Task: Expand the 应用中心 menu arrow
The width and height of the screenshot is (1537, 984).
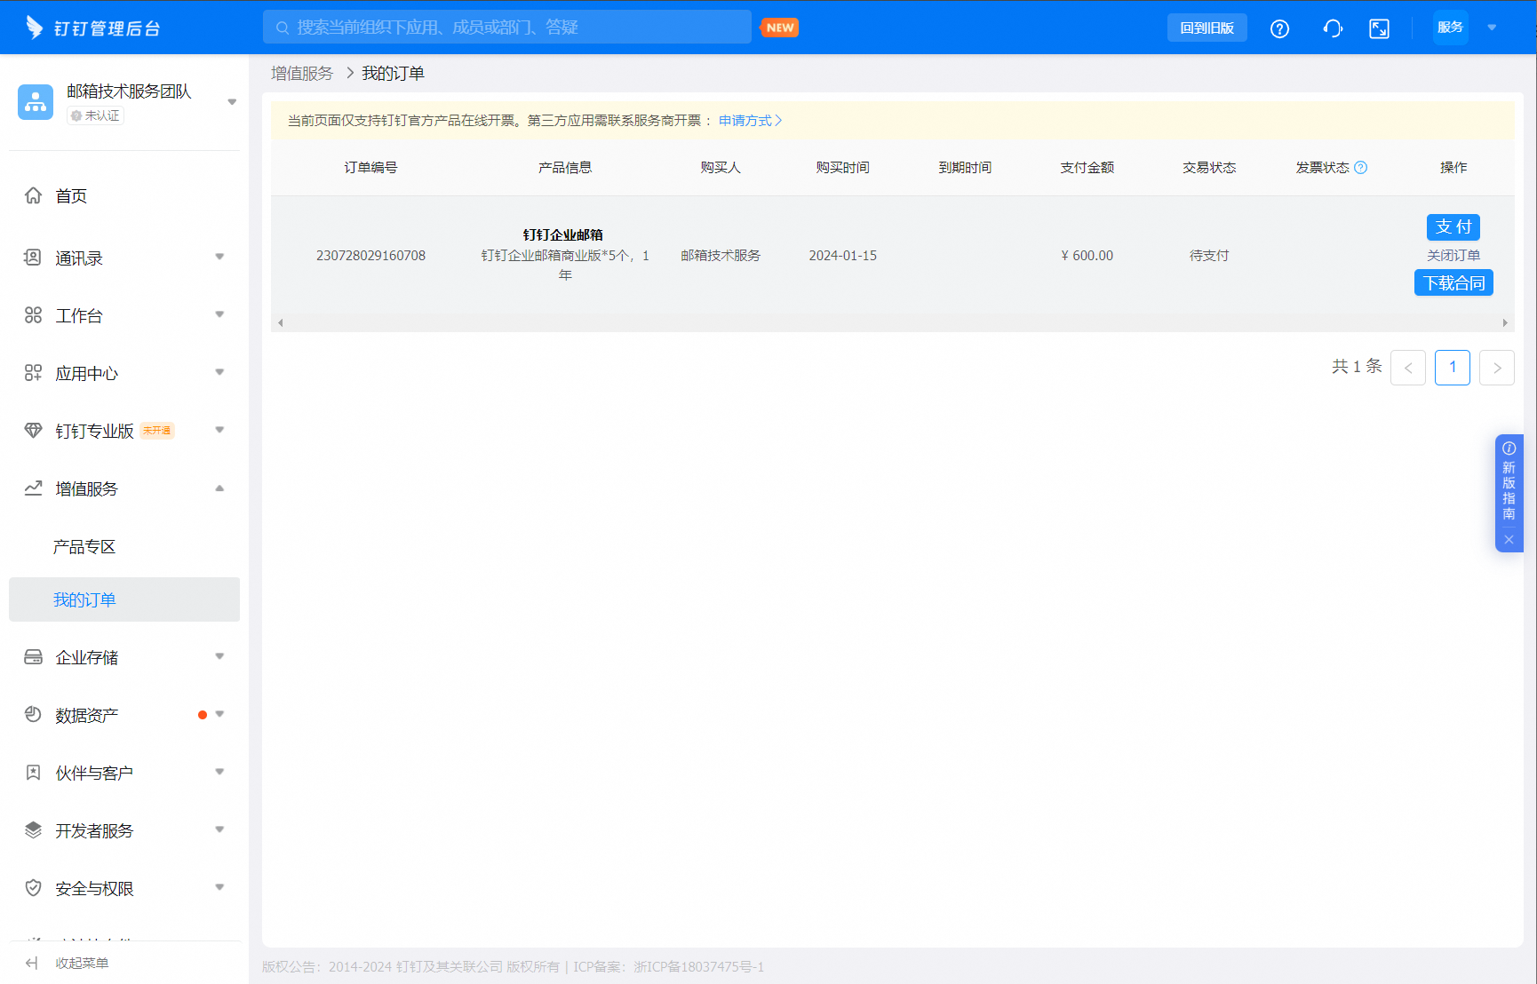Action: (x=219, y=372)
